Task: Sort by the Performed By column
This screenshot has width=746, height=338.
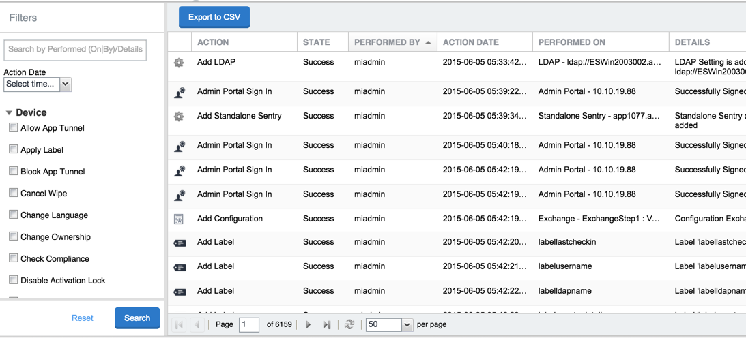Action: (387, 42)
